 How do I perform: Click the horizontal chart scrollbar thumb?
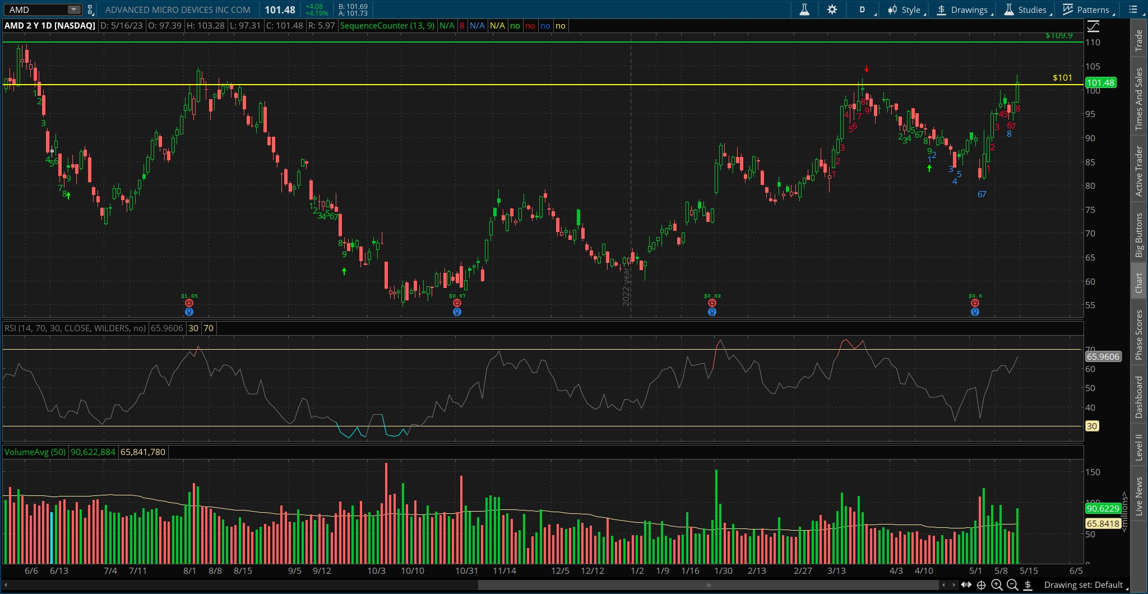click(708, 584)
